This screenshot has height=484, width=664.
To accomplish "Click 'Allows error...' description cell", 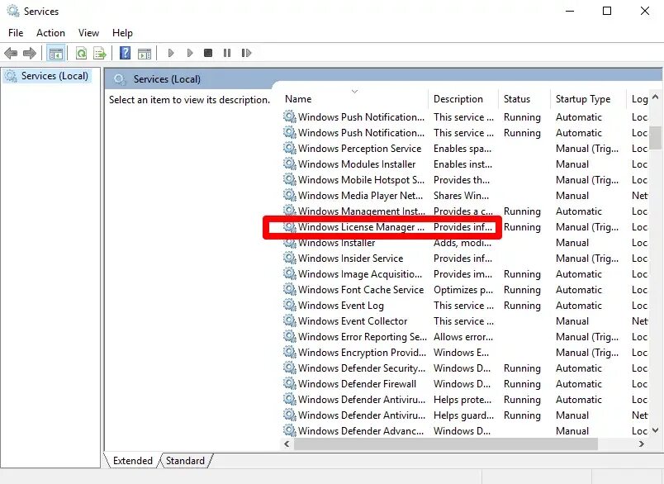I will click(463, 337).
